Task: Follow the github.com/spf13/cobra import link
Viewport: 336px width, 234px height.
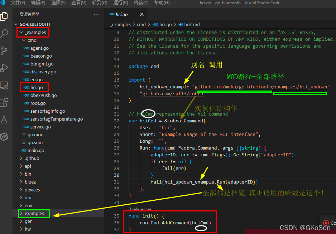Action: 173,93
